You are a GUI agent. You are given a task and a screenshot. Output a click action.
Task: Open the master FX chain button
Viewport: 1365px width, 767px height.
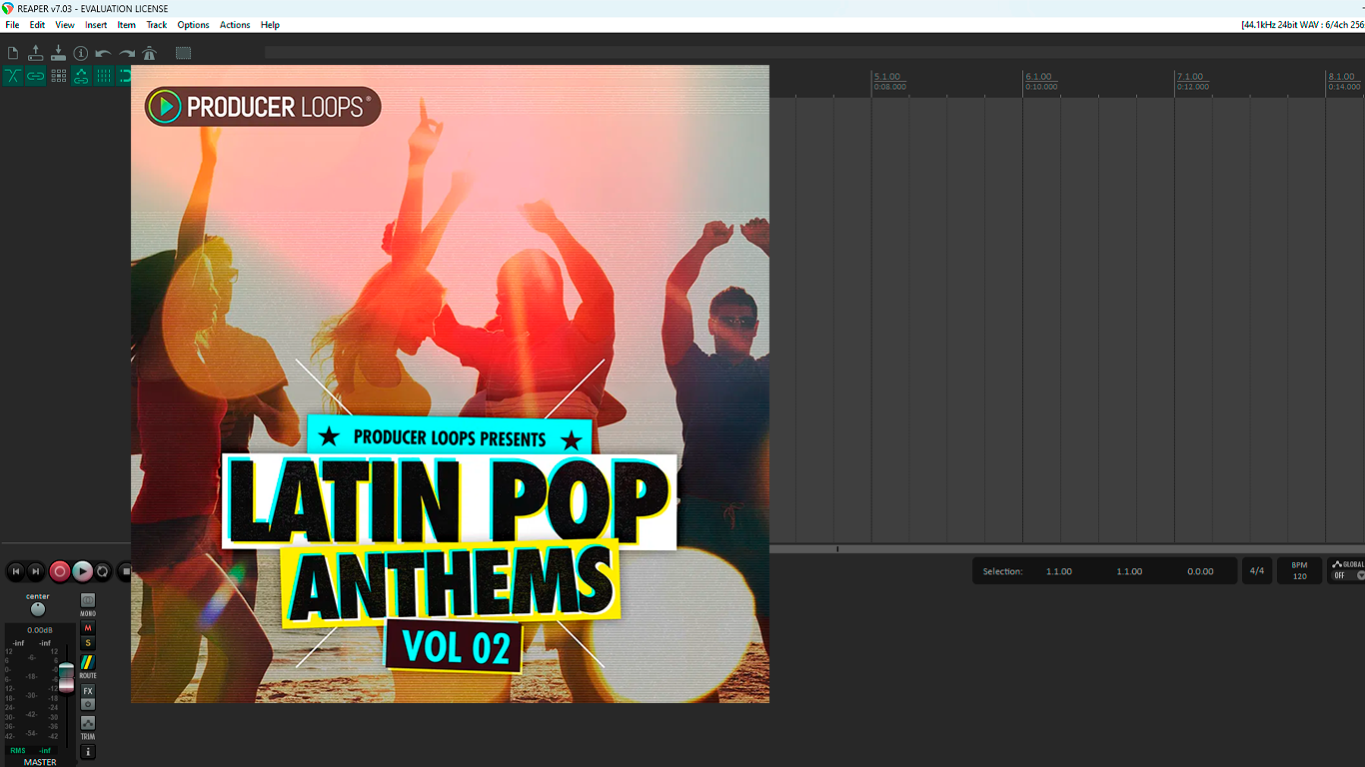click(x=88, y=691)
